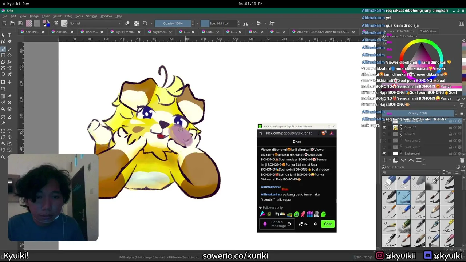
Task: Delete layer with trash icon
Action: [462, 160]
